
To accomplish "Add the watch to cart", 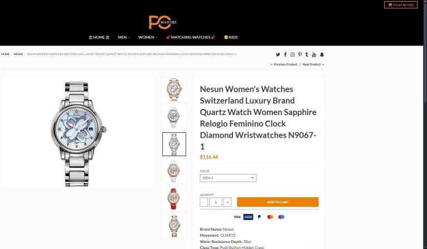I will point(277,202).
